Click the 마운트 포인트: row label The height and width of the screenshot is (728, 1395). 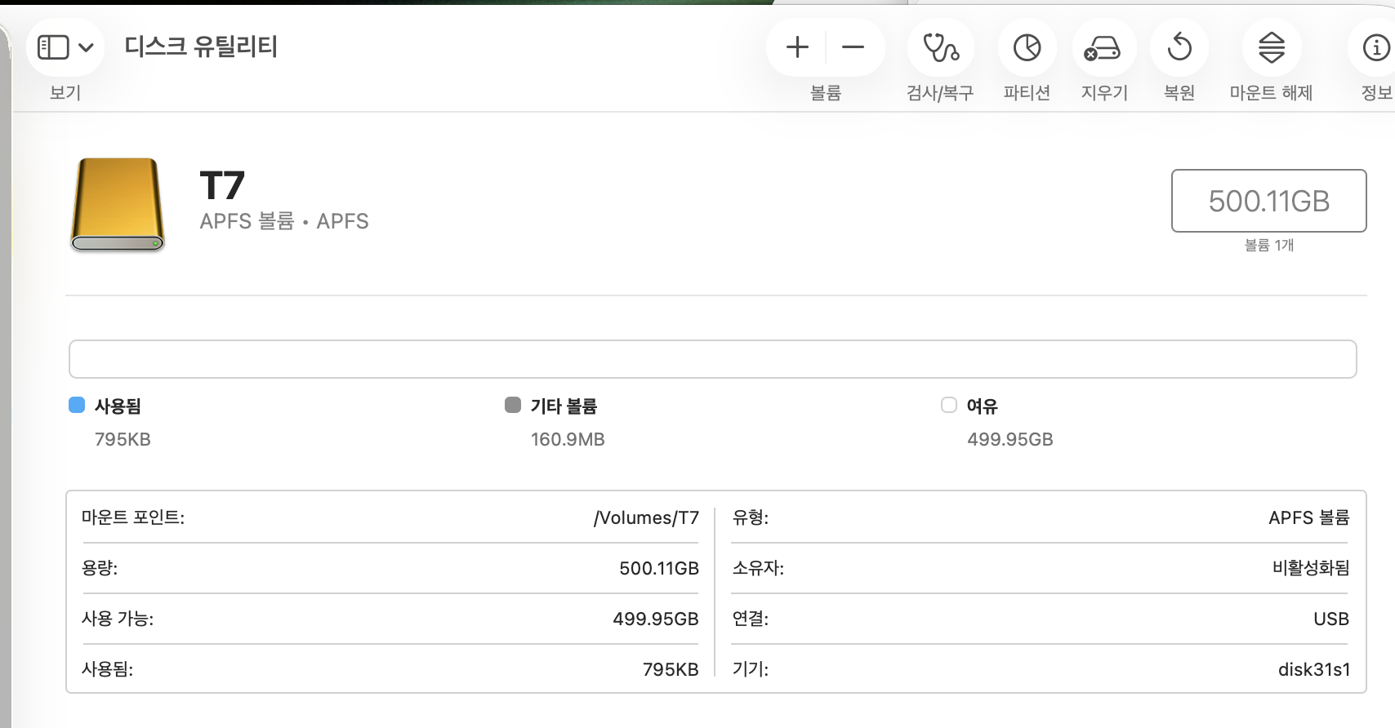pos(133,517)
